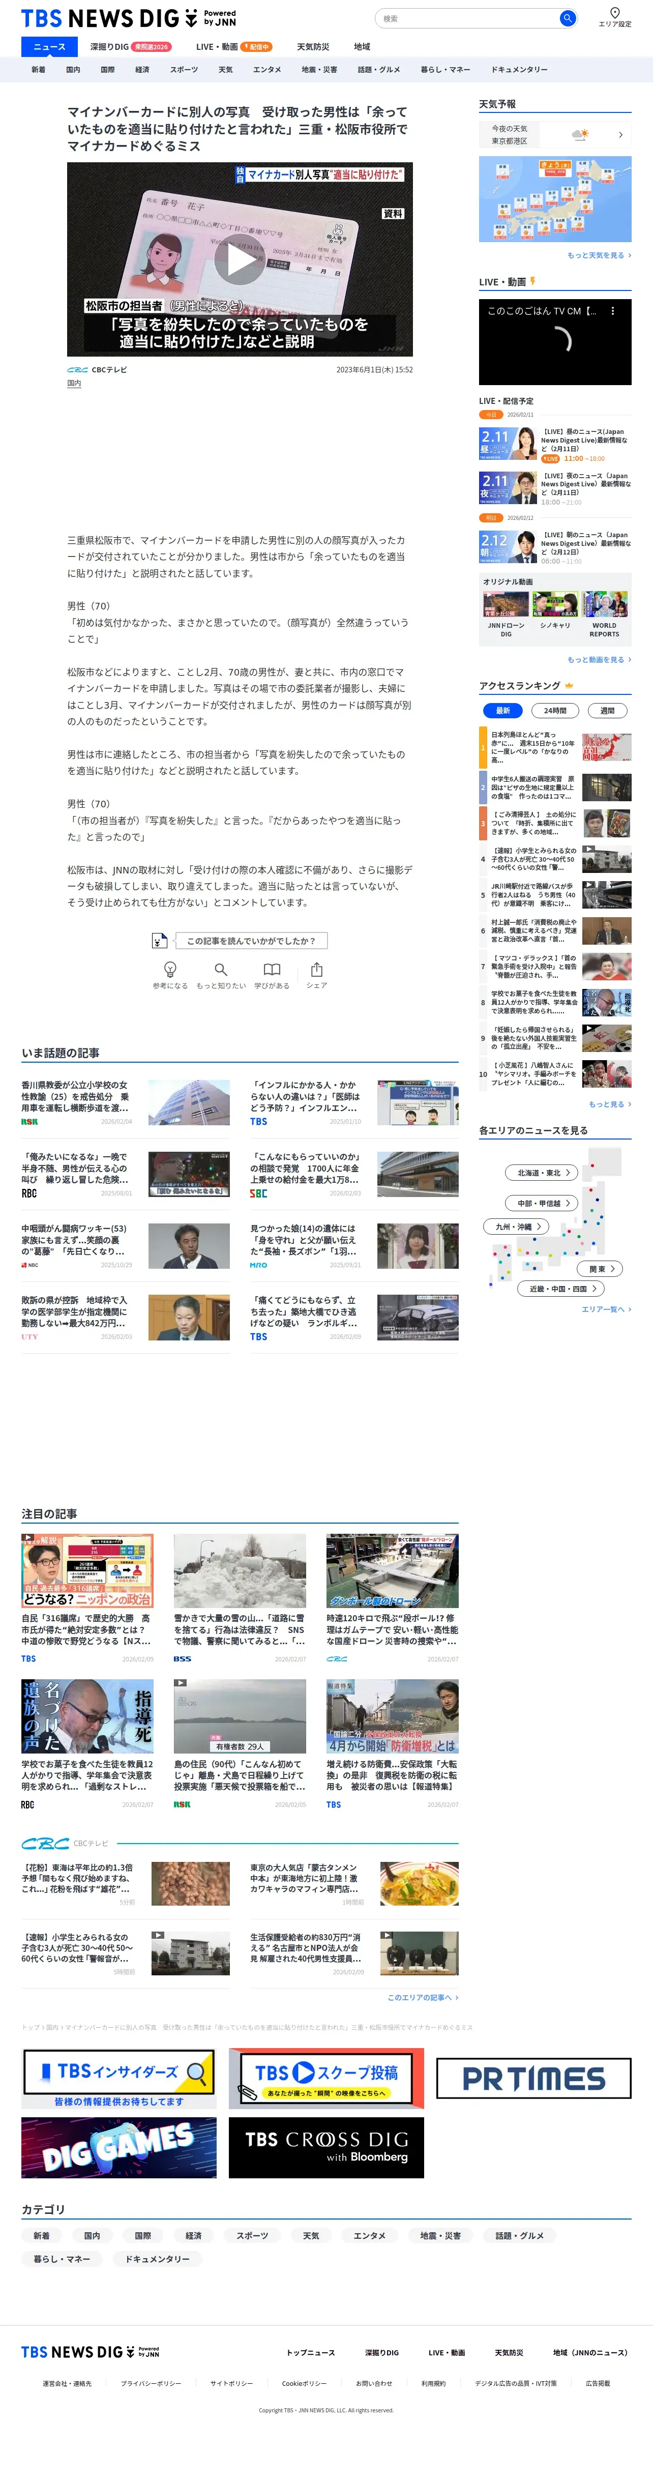The image size is (653, 2481).
Task: Open the three-dot menu on LIVE player
Action: [612, 311]
